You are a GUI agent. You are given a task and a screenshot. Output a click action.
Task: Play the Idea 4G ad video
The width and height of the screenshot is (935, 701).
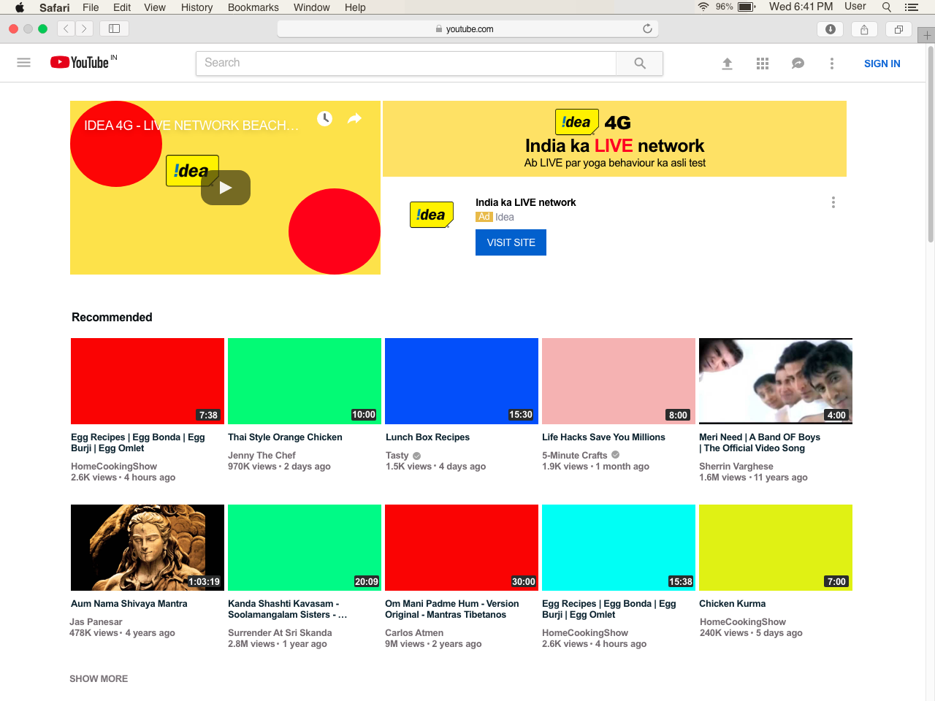tap(226, 188)
